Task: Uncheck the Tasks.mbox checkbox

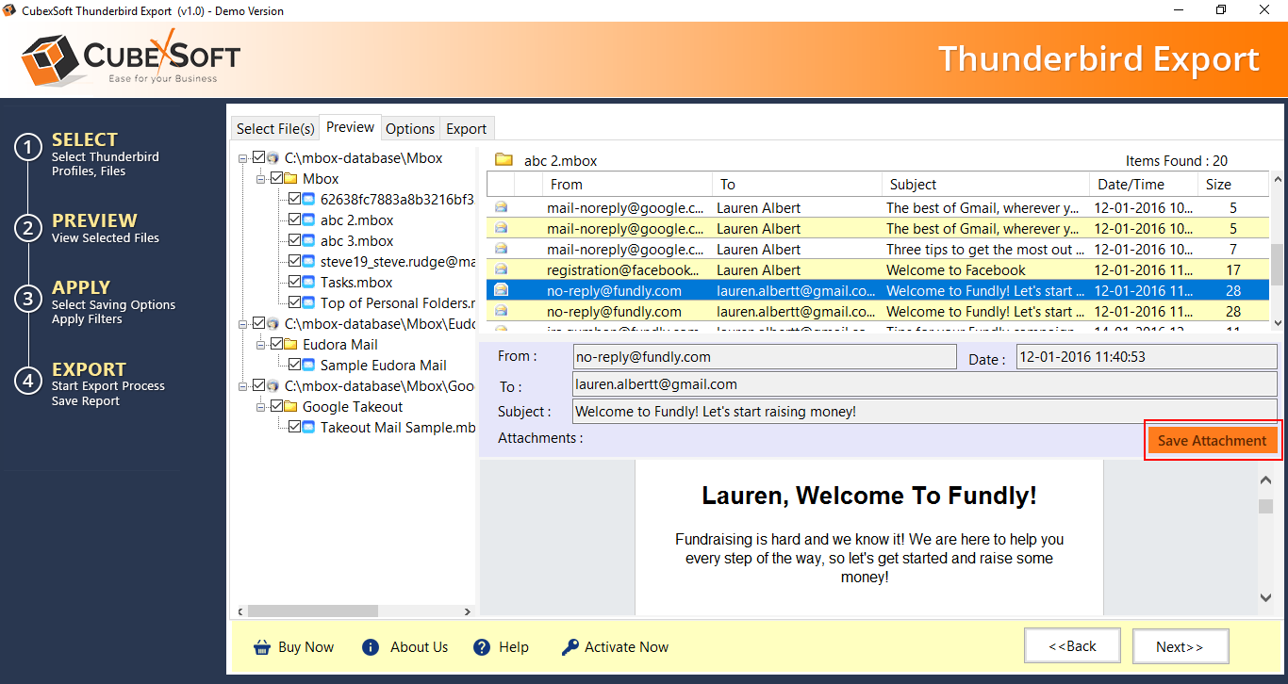Action: [x=295, y=283]
